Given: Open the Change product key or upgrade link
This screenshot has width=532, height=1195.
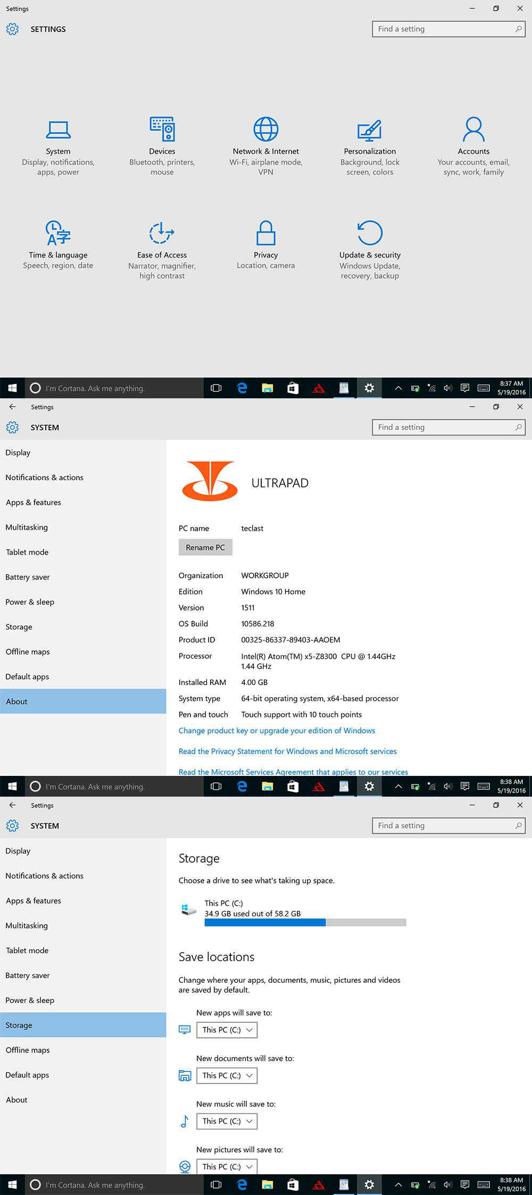Looking at the screenshot, I should (277, 731).
